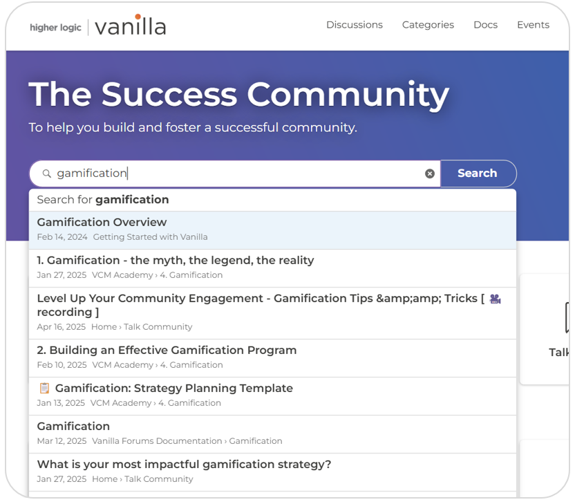This screenshot has width=575, height=502.
Task: Open the Gamification documentation result
Action: tap(73, 426)
